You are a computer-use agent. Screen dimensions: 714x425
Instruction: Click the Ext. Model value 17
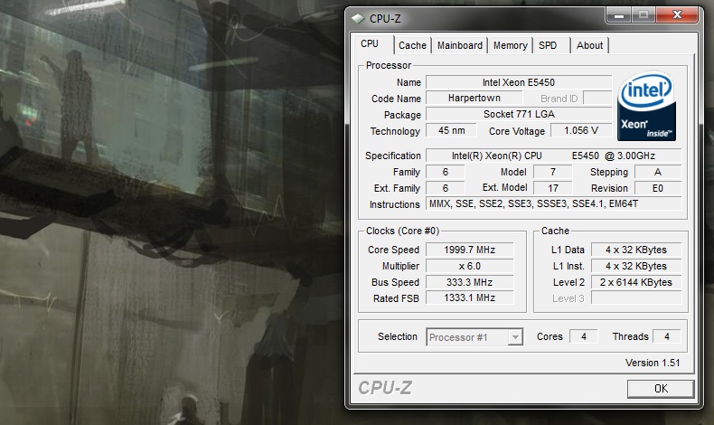(x=553, y=188)
